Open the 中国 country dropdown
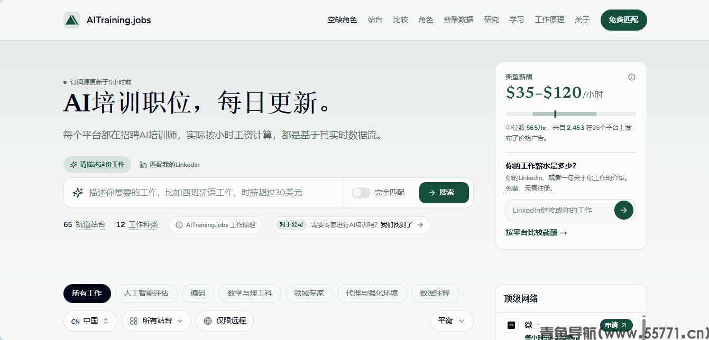Image resolution: width=709 pixels, height=340 pixels. pos(90,321)
